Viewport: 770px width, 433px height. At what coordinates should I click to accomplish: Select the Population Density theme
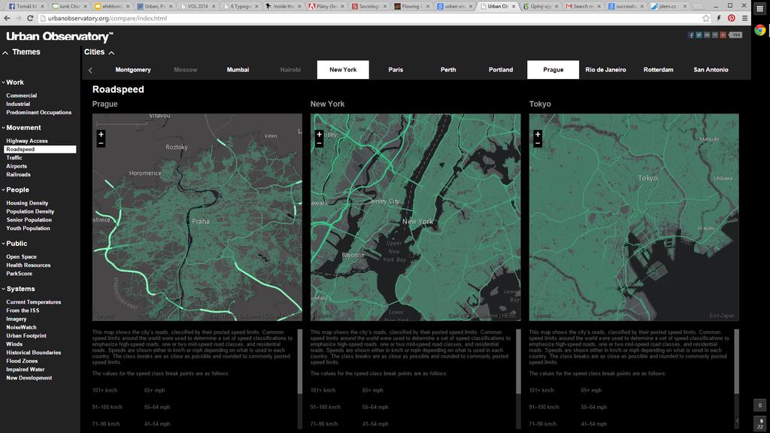pyautogui.click(x=30, y=211)
